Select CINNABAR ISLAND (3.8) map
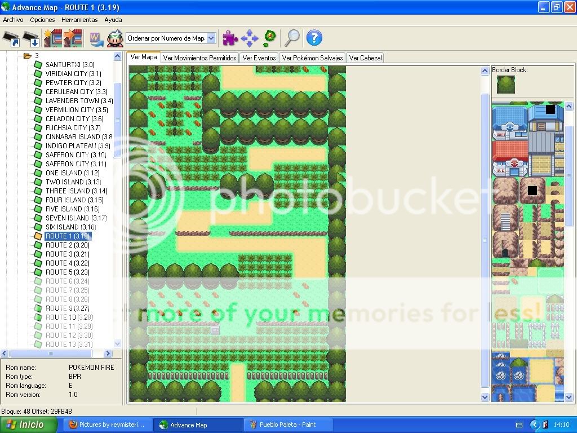 [79, 137]
